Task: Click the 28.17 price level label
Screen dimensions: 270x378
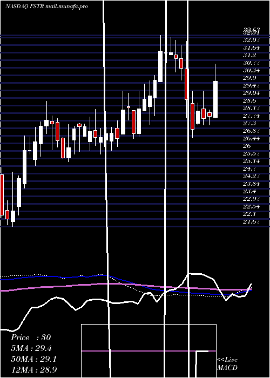Action: point(251,108)
